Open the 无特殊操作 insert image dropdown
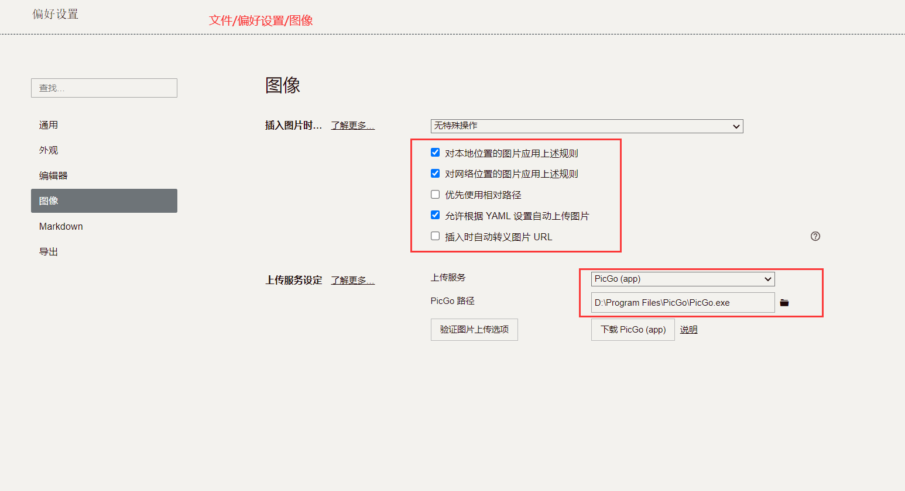Screen dimensions: 905x491 click(x=587, y=126)
